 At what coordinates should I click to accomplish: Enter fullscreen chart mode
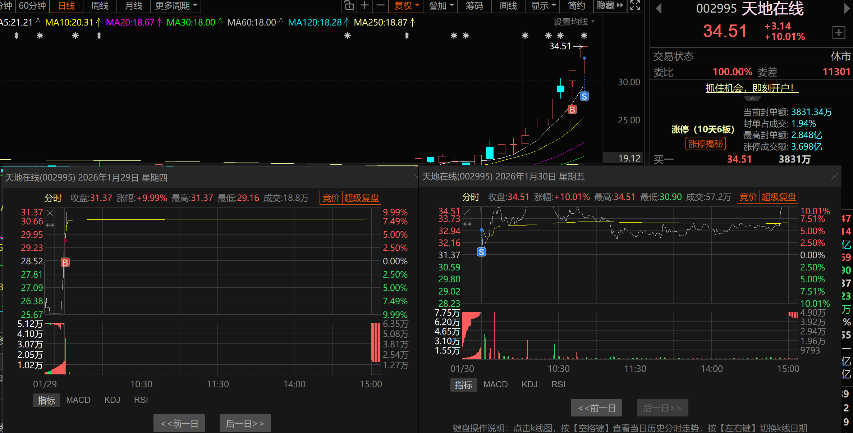635,5
